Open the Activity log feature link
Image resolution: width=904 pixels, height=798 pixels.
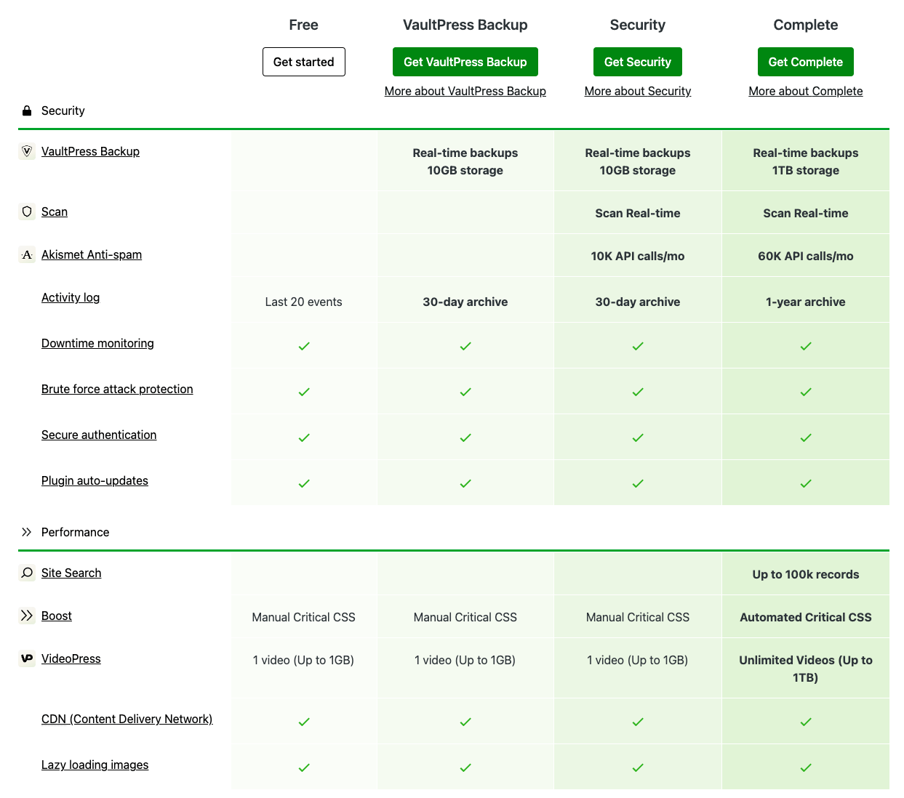pyautogui.click(x=71, y=297)
